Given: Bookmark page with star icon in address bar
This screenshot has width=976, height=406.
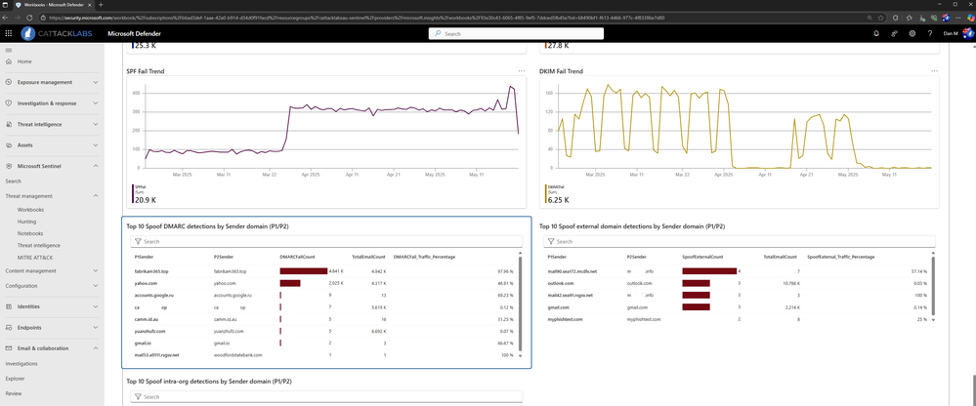Looking at the screenshot, I should pyautogui.click(x=881, y=18).
